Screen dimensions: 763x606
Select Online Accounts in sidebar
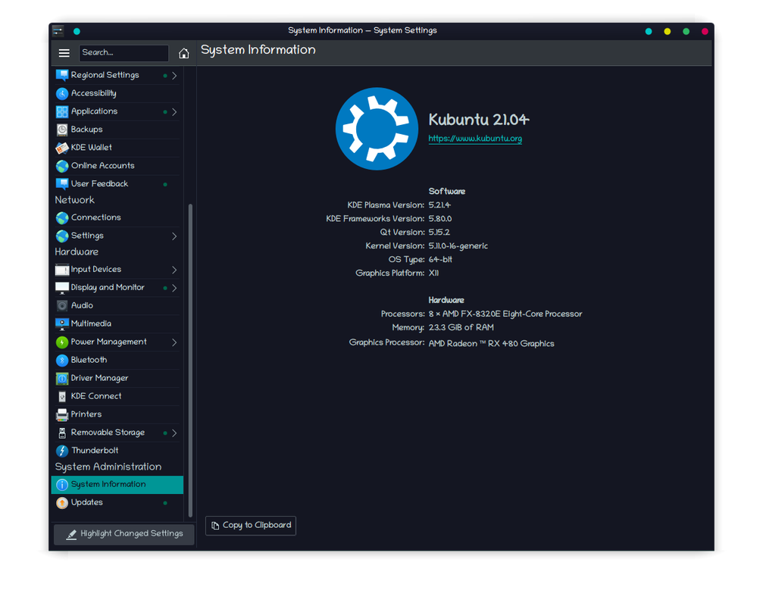(117, 166)
